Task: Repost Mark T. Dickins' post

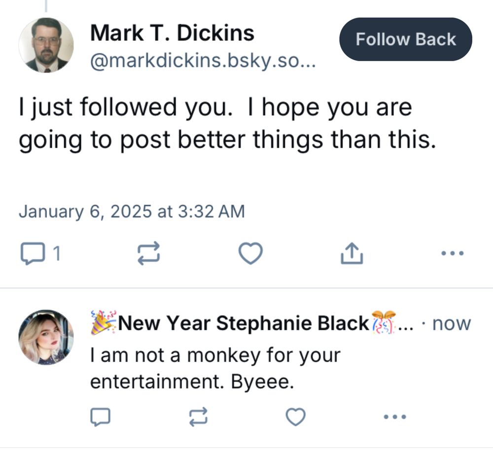Action: point(148,254)
